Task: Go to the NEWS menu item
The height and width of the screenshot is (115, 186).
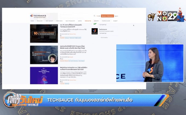Action: [32, 21]
